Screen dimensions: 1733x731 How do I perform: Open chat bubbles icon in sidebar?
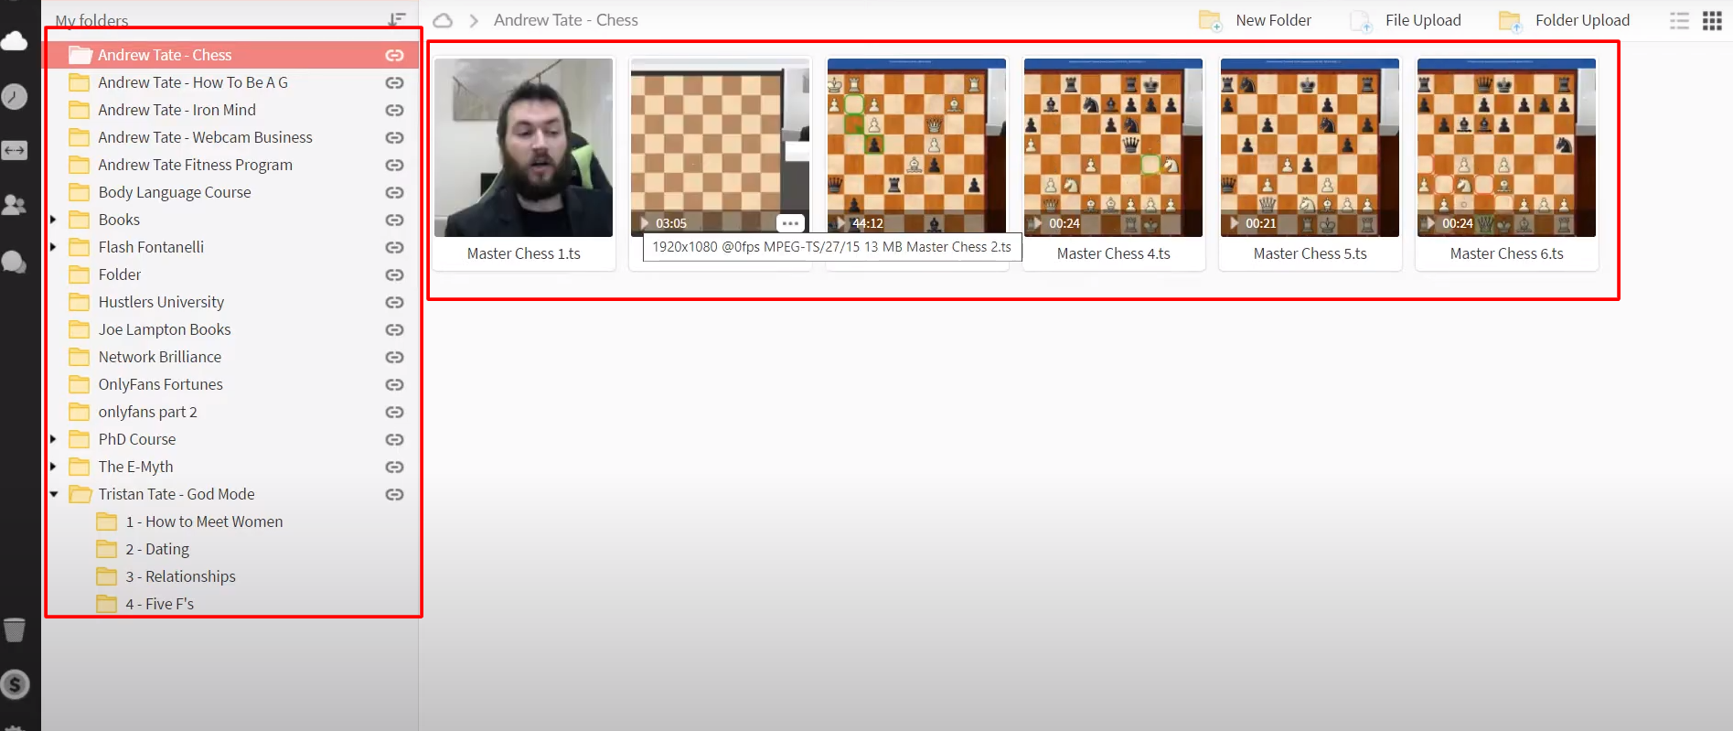click(x=15, y=263)
